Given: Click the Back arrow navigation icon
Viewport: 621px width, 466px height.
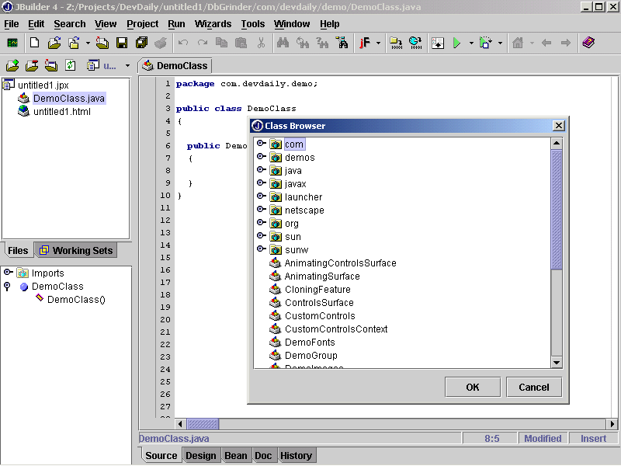Looking at the screenshot, I should click(546, 43).
